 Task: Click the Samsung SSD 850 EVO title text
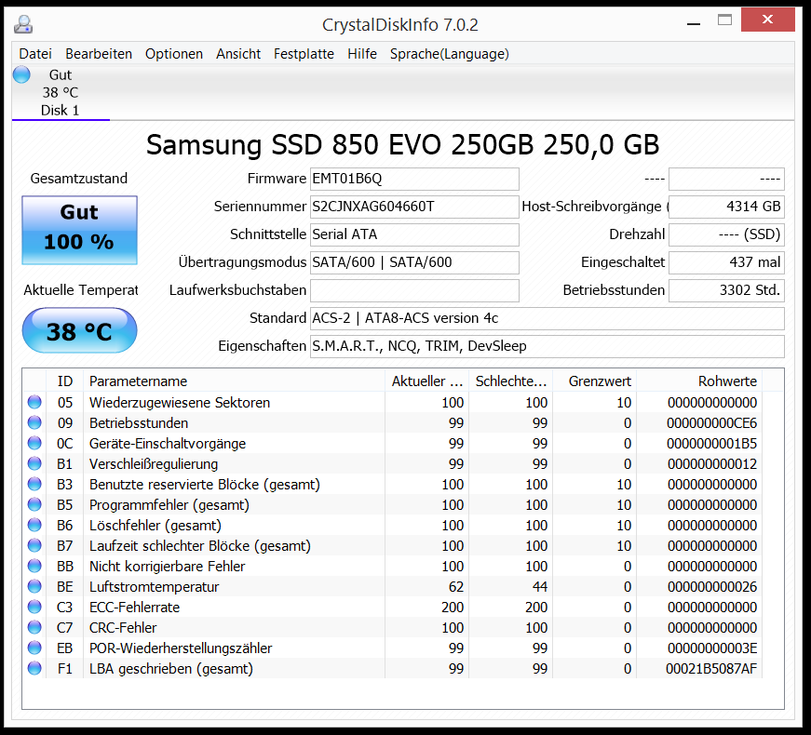pos(403,145)
